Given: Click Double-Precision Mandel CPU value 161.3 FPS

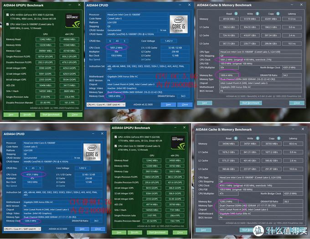Looking at the screenshot, I should pos(69,103).
